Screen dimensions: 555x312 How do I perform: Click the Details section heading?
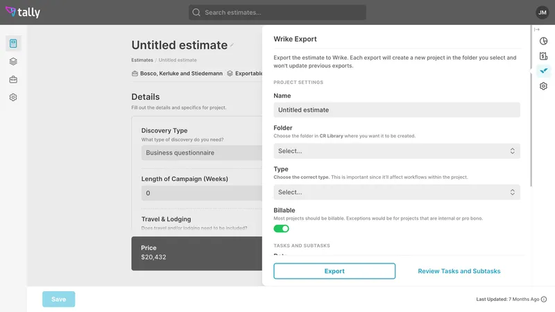pyautogui.click(x=146, y=97)
